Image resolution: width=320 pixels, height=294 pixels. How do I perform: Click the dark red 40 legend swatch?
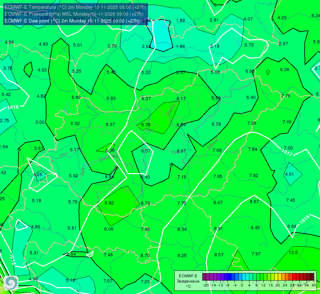point(312,277)
